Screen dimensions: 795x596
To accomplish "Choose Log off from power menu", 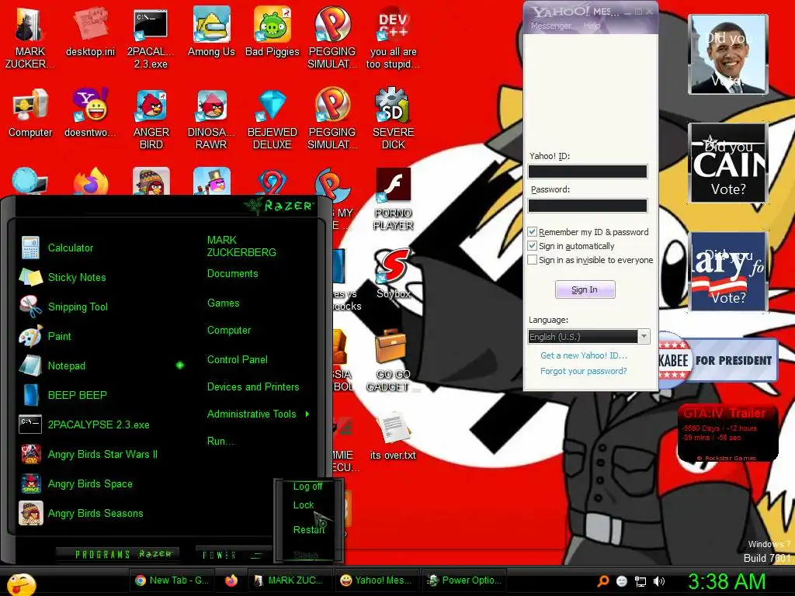I will coord(307,487).
